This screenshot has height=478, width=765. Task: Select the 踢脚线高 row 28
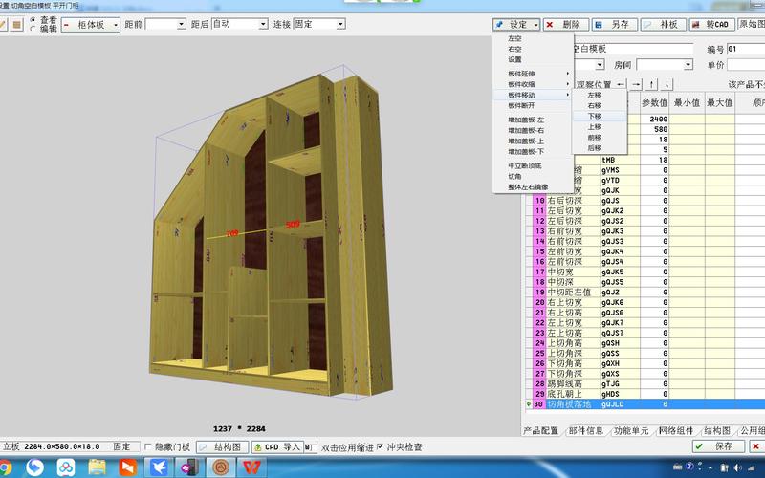coord(645,384)
